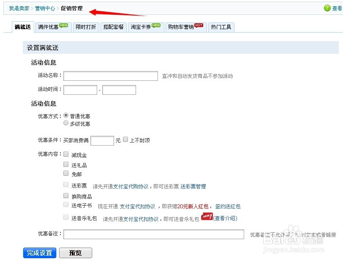Screen dimensions: 343x262
Task: Switch to the 热门工具 tab
Action: (x=221, y=27)
